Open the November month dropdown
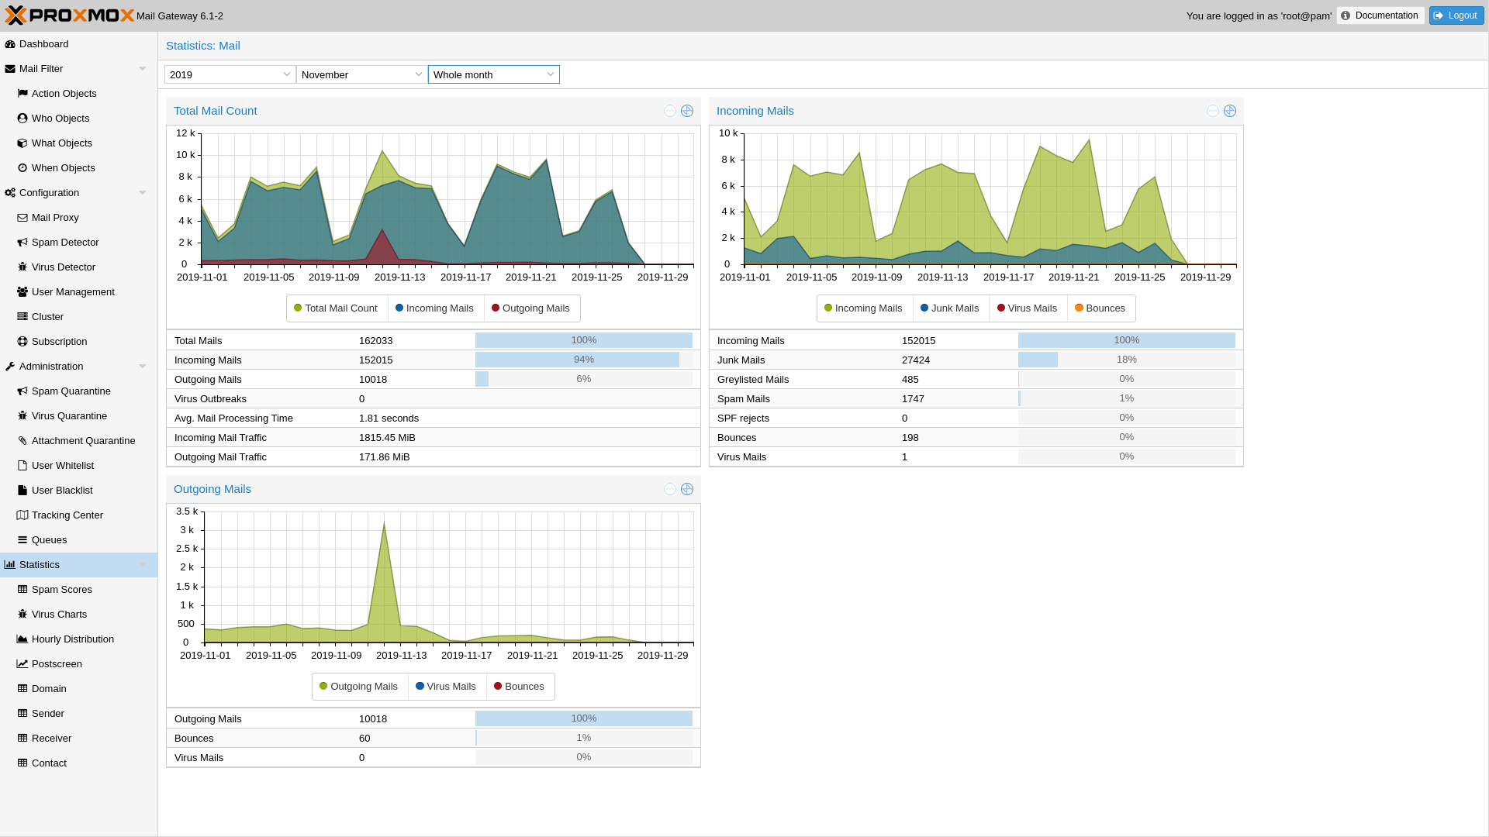Viewport: 1489px width, 837px height. tap(361, 74)
